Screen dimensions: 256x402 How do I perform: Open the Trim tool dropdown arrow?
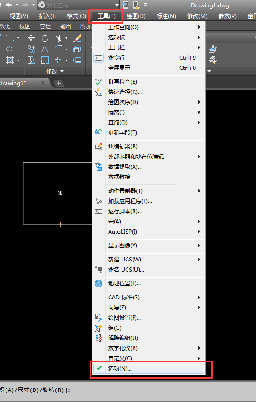(66, 38)
